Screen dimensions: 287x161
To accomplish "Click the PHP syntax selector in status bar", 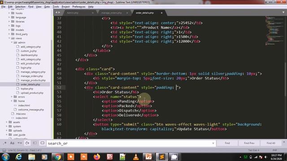I will [274, 150].
